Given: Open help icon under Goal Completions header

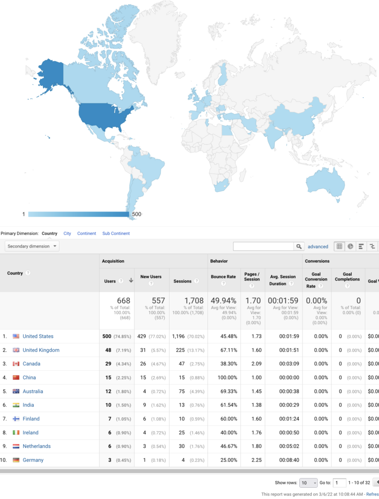Looking at the screenshot, I should pos(347,286).
